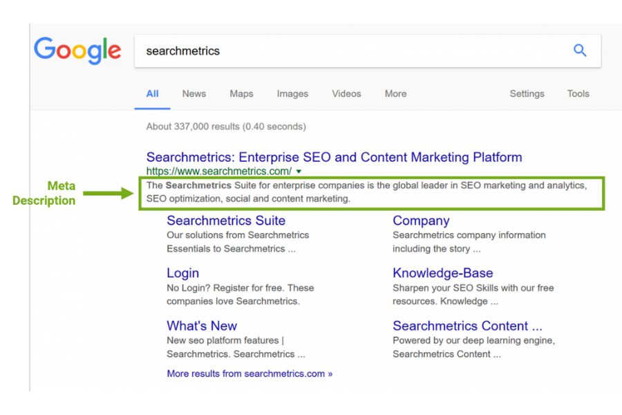Select the All results tab
622x415 pixels.
click(152, 94)
